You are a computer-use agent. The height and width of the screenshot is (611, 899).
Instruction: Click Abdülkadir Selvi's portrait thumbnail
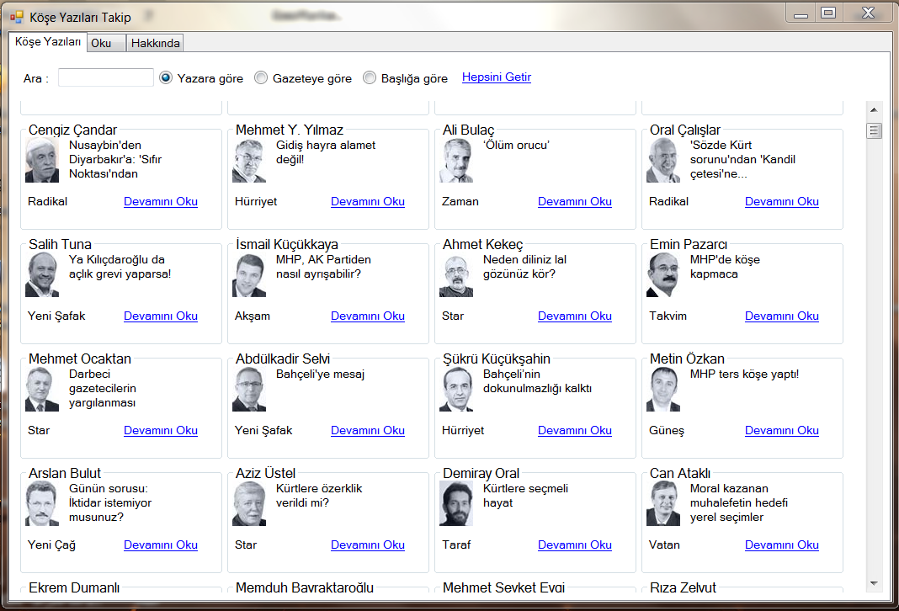tap(249, 390)
